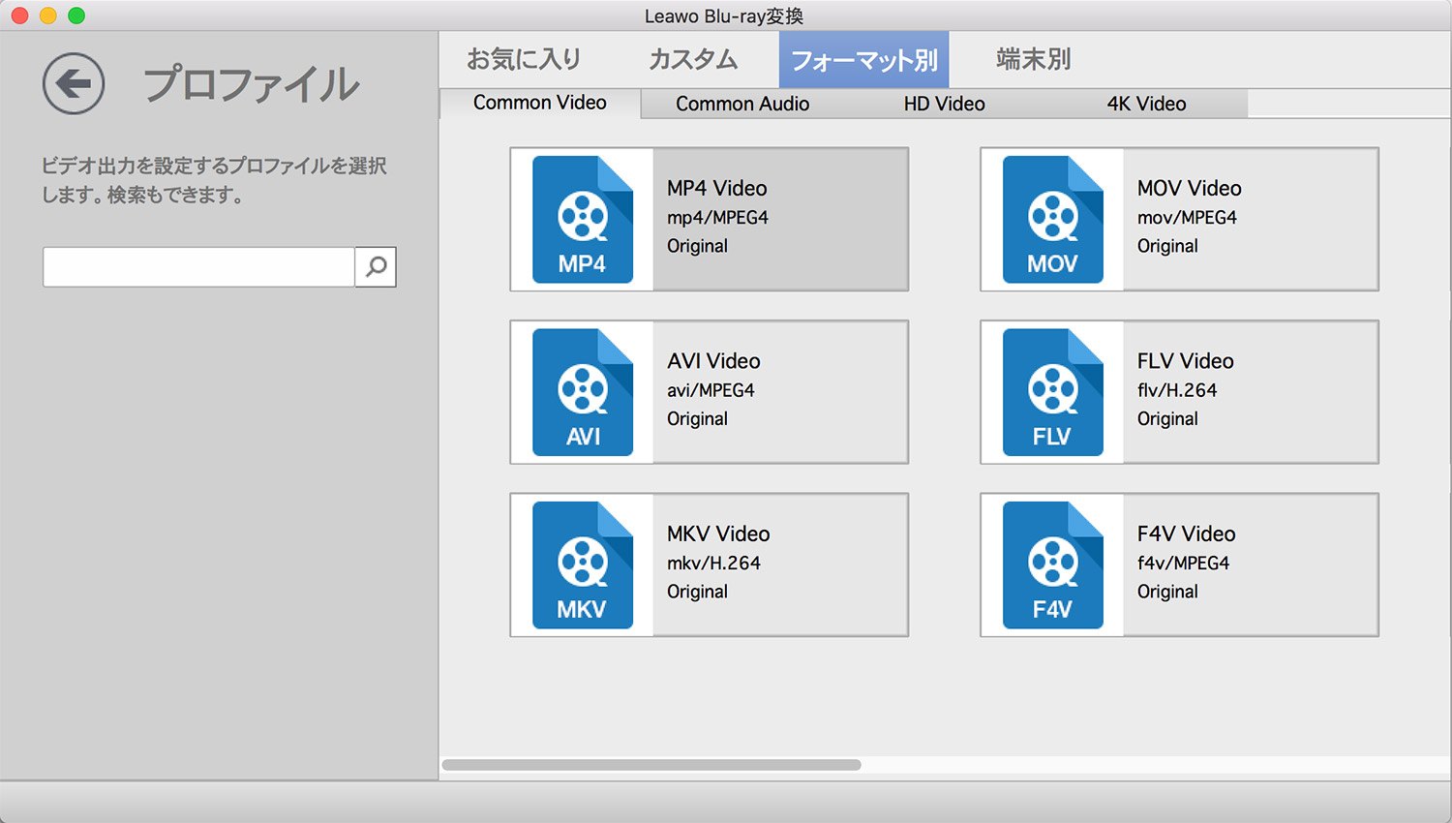
Task: Select the MOV file icon
Action: coord(1053,220)
